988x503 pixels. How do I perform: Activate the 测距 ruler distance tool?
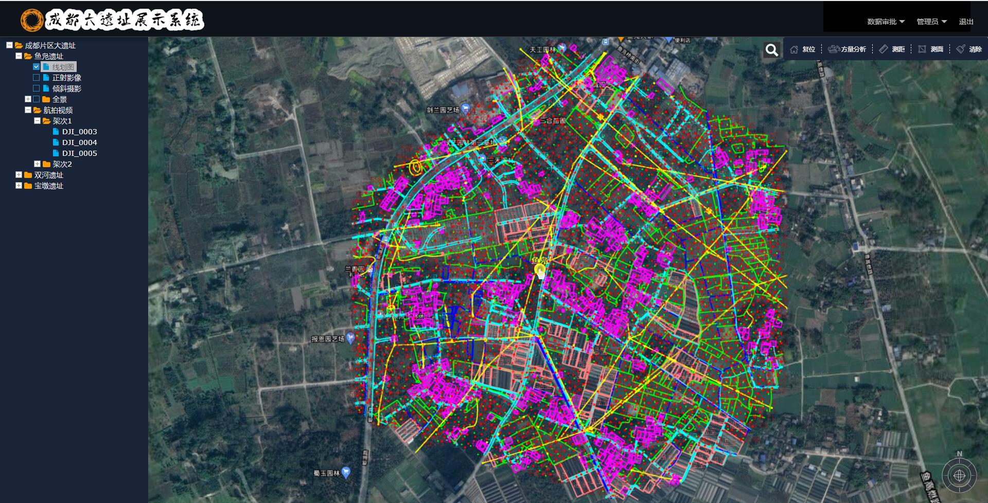(892, 49)
